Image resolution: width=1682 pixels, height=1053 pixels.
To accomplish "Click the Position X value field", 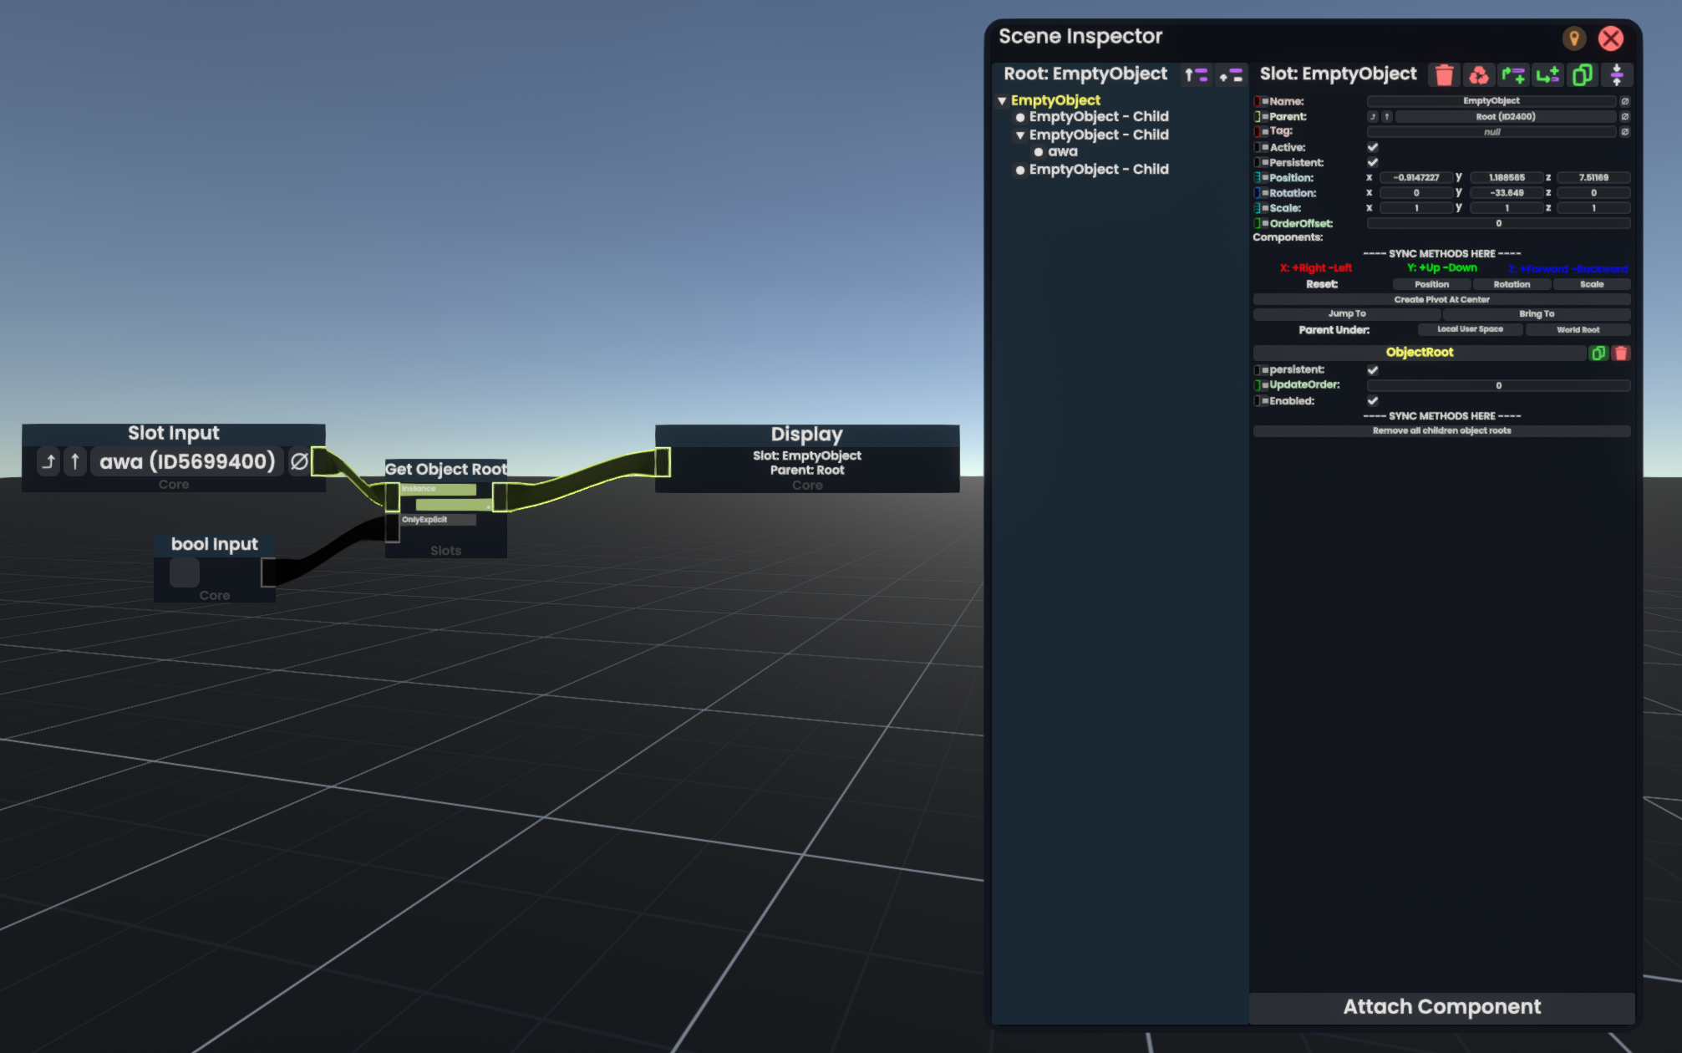I will tap(1415, 178).
